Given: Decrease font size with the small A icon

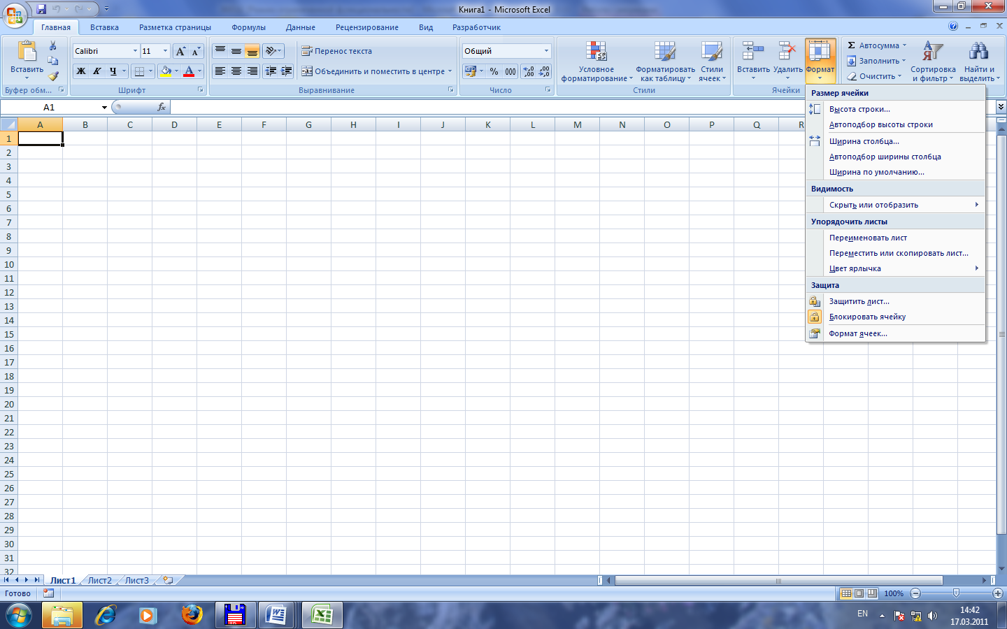Looking at the screenshot, I should [x=196, y=51].
